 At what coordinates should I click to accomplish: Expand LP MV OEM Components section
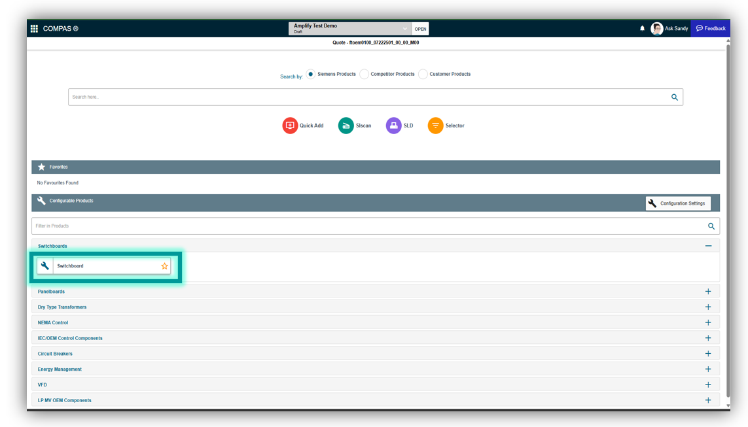point(708,400)
